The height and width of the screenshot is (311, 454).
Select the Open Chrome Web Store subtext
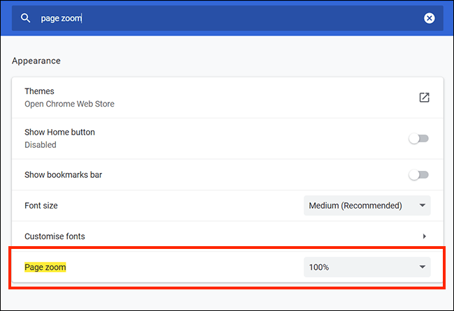69,104
